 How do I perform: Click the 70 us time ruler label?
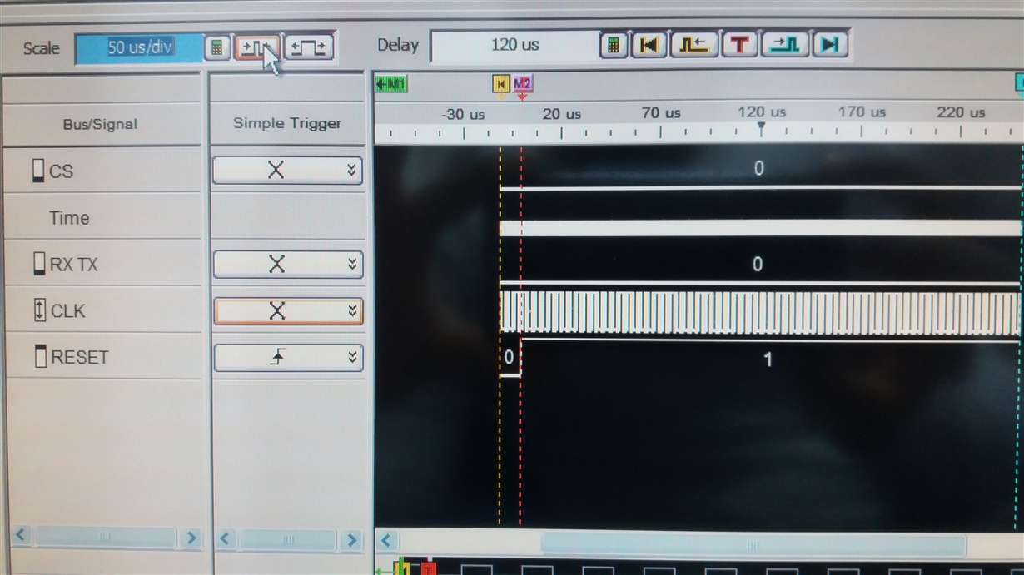tap(661, 113)
